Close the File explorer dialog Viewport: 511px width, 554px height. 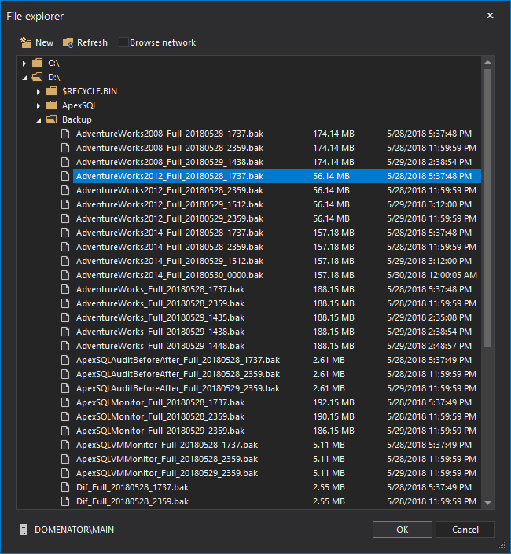point(491,16)
